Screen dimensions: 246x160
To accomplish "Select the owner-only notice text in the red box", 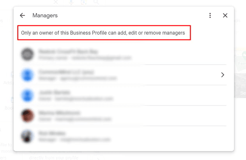I will point(103,33).
